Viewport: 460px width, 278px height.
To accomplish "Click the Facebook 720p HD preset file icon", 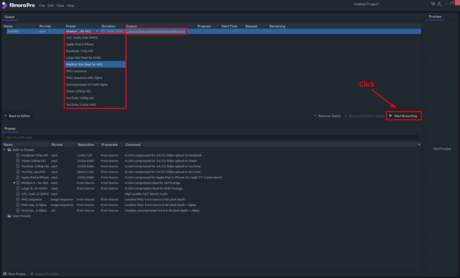I will coord(18,155).
